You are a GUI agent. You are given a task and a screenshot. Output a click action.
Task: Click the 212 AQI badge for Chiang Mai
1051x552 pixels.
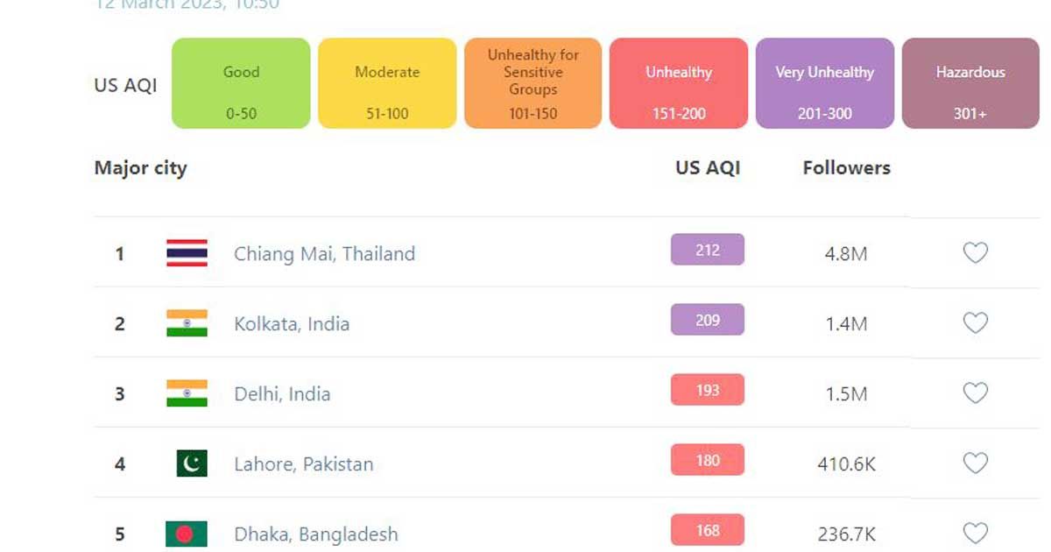708,250
